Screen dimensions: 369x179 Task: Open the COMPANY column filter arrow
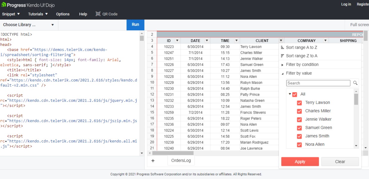[x=325, y=41]
